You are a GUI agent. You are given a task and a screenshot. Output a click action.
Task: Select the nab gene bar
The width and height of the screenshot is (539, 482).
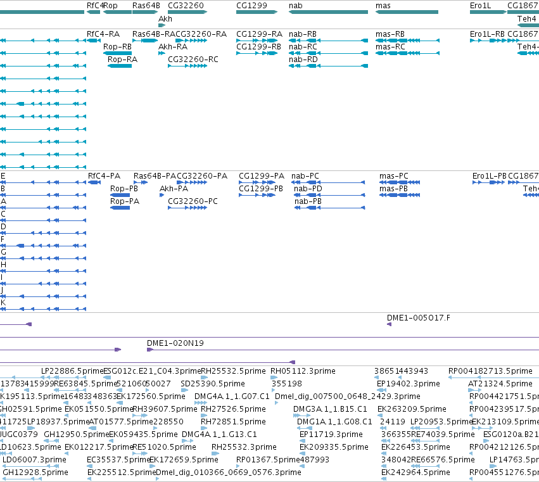(x=328, y=12)
